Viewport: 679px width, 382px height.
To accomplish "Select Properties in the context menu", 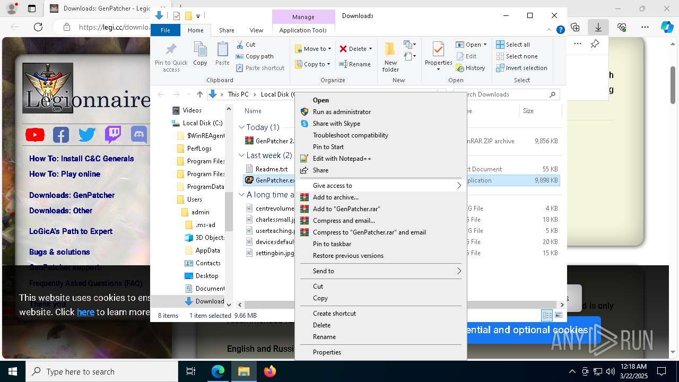I will [x=380, y=352].
